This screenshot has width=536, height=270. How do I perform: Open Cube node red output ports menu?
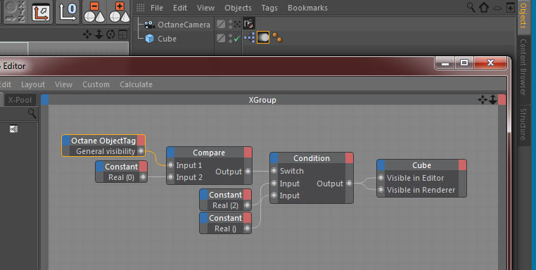[462, 165]
